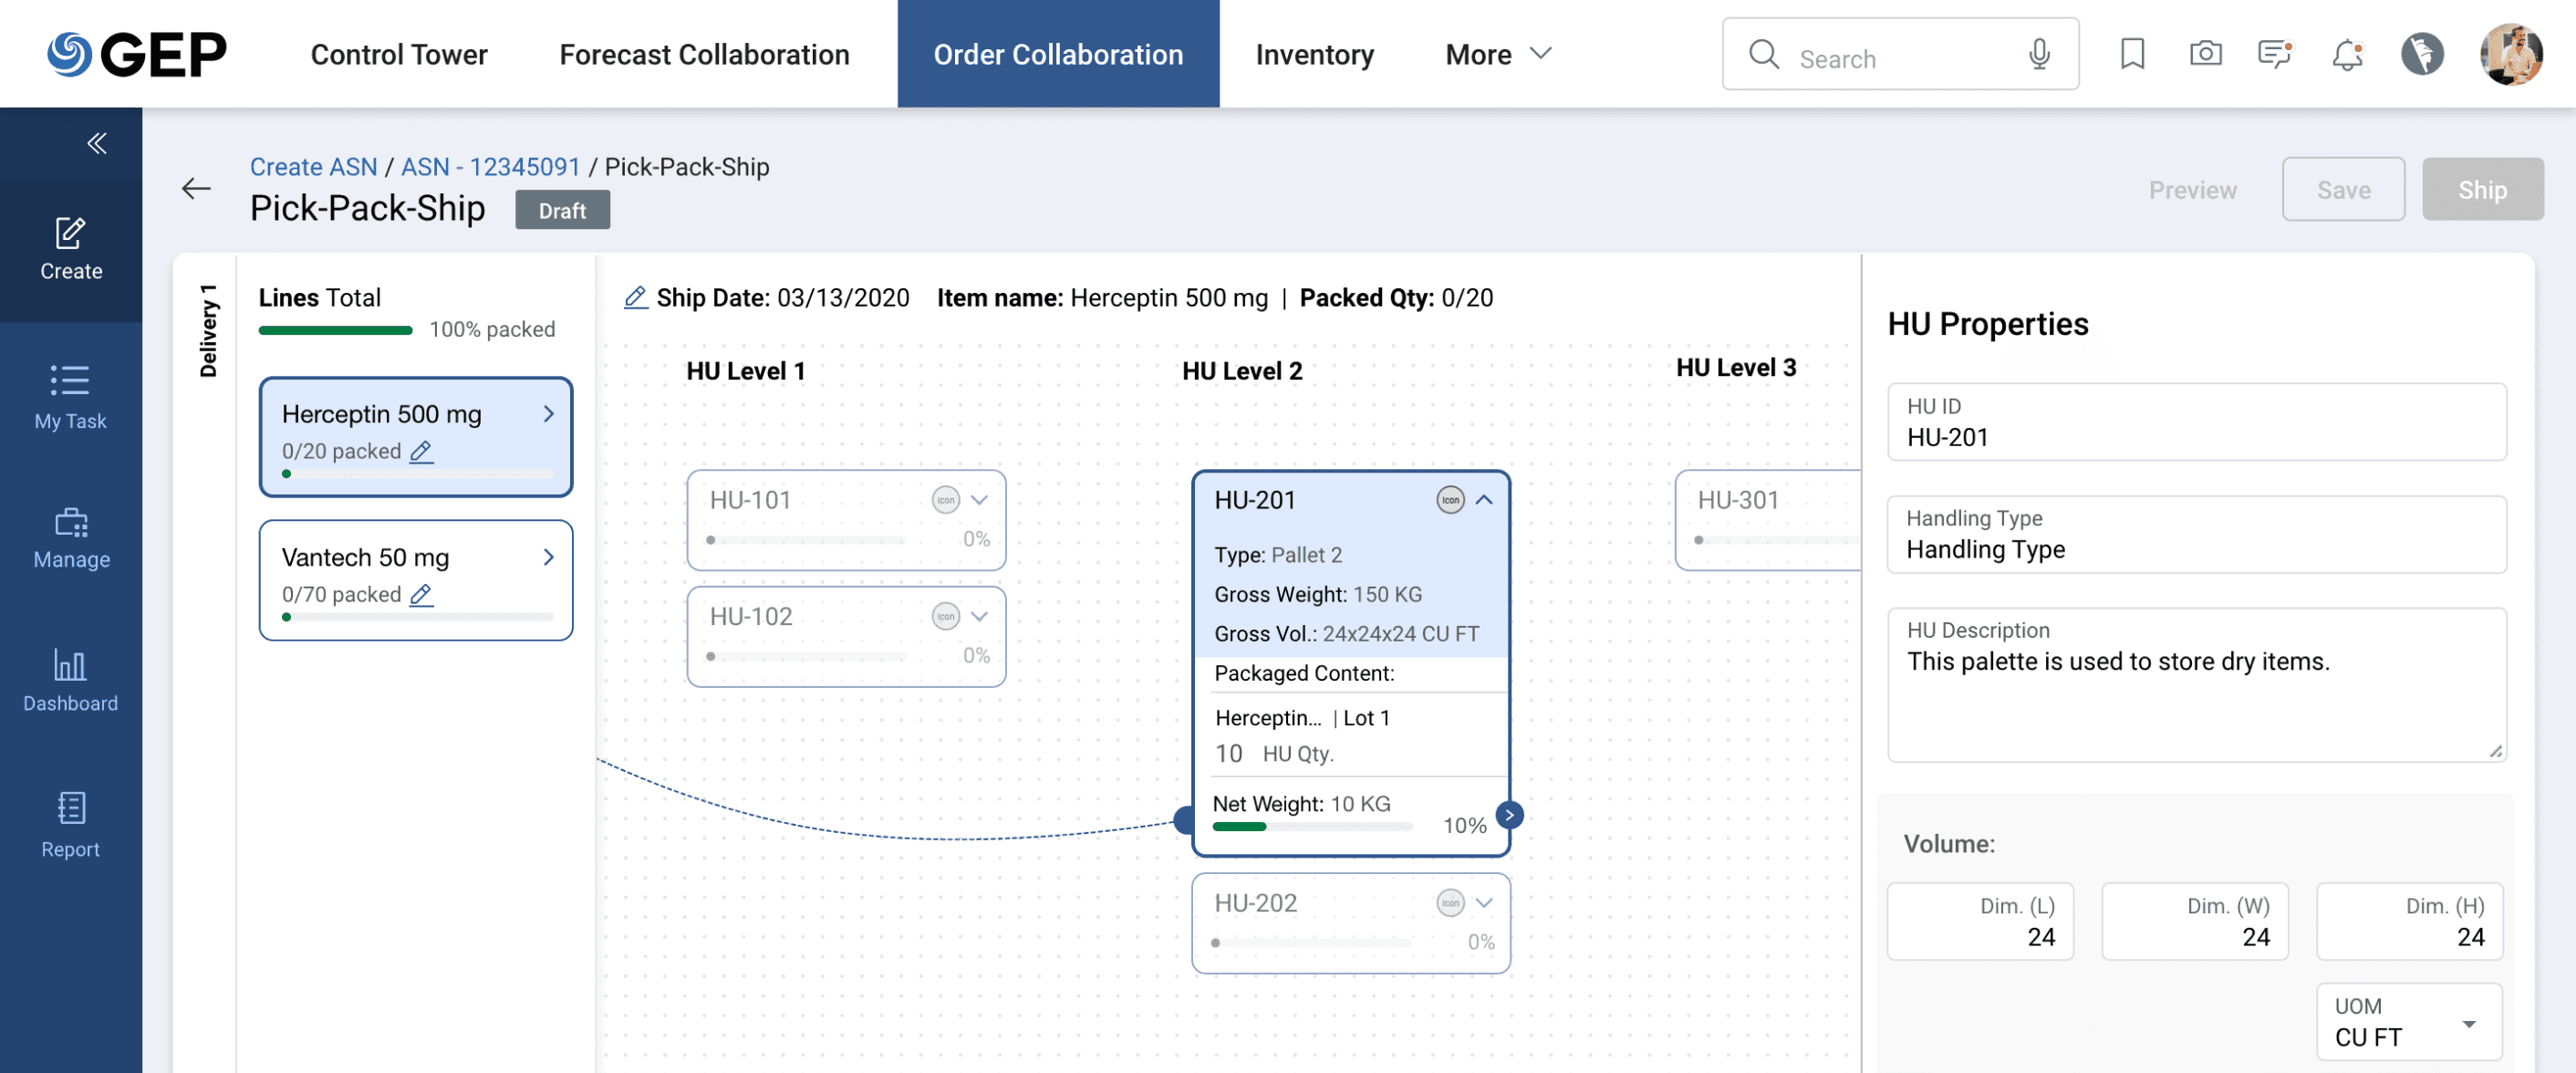Open Manage in the sidebar

tap(71, 538)
